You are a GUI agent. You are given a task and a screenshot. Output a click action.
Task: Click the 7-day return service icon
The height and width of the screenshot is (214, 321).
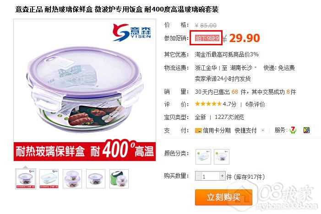(293, 130)
